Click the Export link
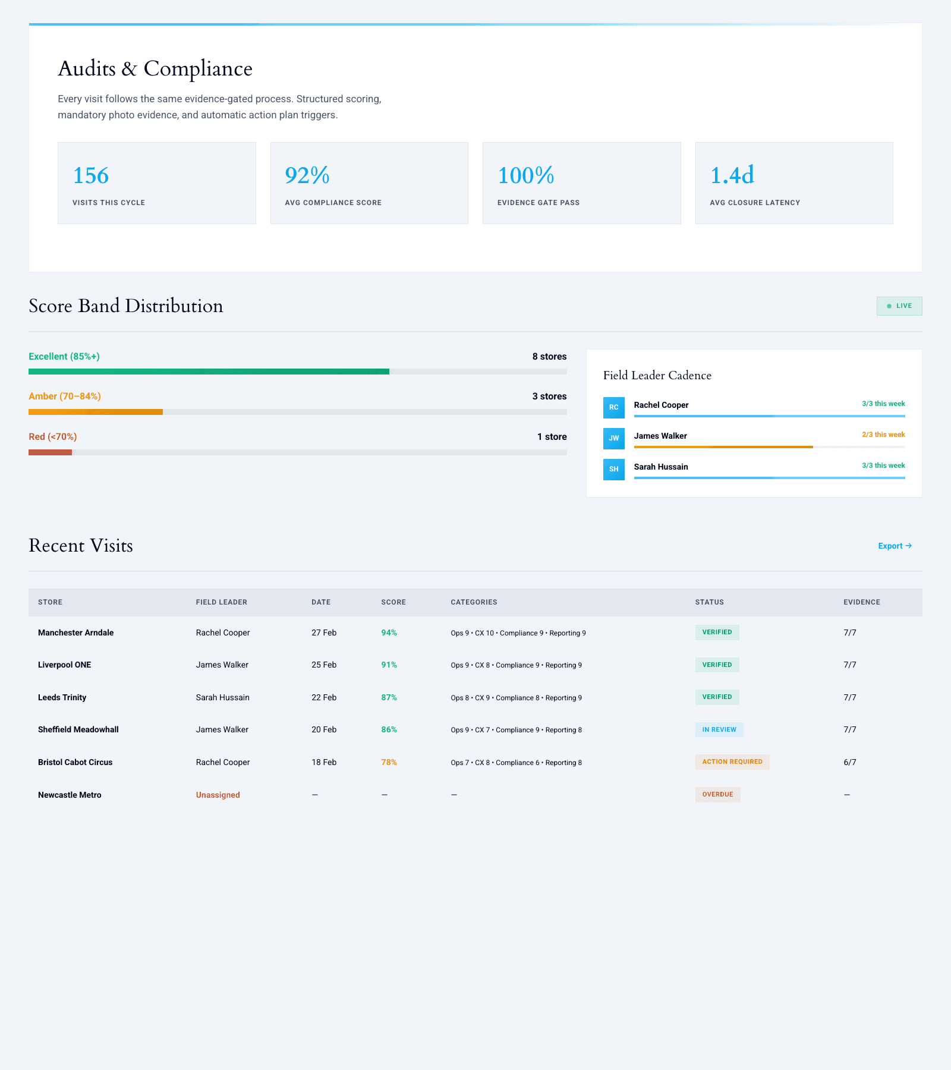The image size is (951, 1070). pos(895,546)
